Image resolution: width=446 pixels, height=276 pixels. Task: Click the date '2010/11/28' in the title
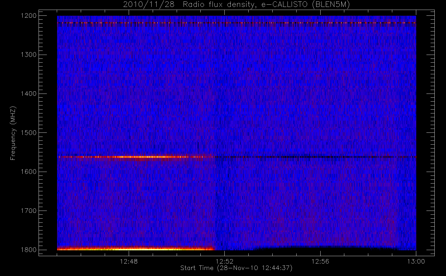point(149,5)
